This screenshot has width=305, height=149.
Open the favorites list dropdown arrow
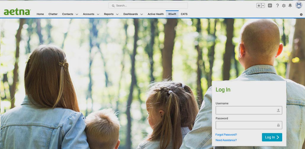[263, 6]
